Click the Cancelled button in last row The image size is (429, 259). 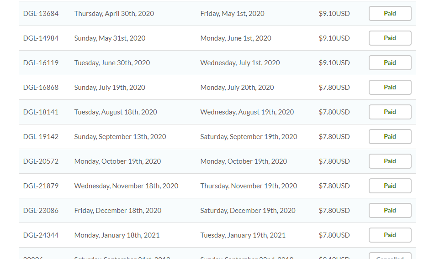(390, 256)
